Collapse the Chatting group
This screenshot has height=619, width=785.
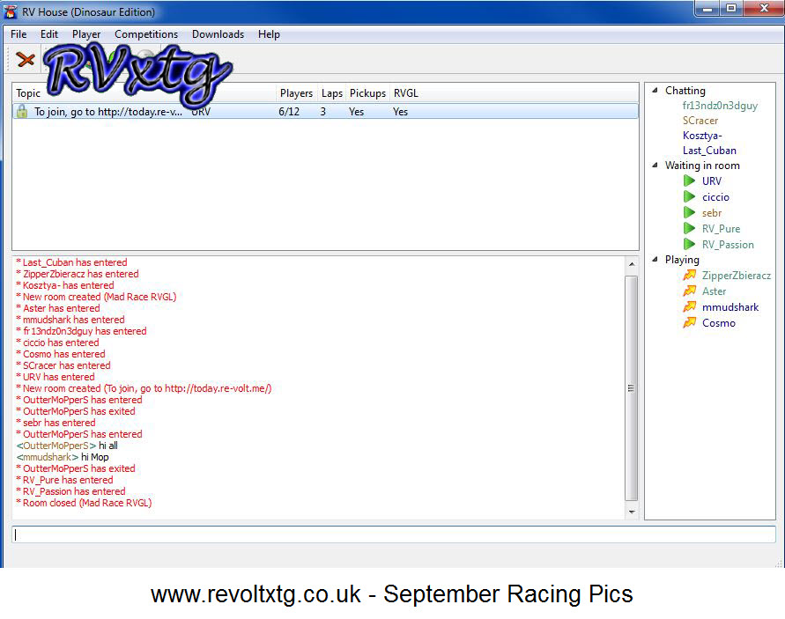655,91
